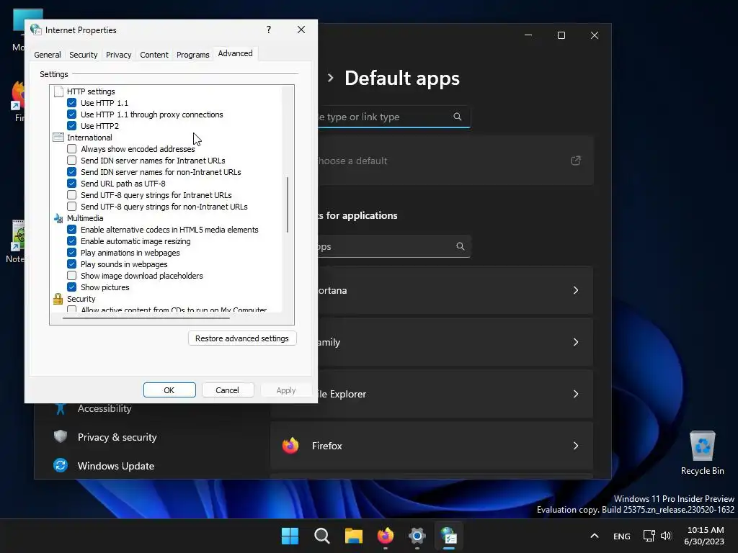
Task: Switch to the Security tab
Action: point(84,55)
